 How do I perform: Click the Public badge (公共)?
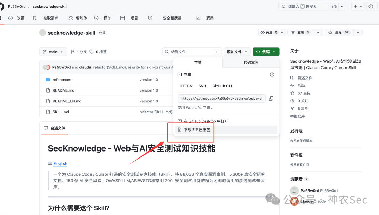(x=102, y=33)
